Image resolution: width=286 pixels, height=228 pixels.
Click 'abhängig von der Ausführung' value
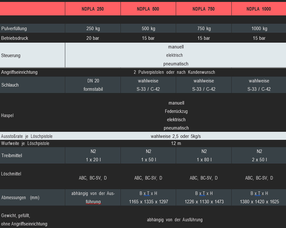[175, 220]
